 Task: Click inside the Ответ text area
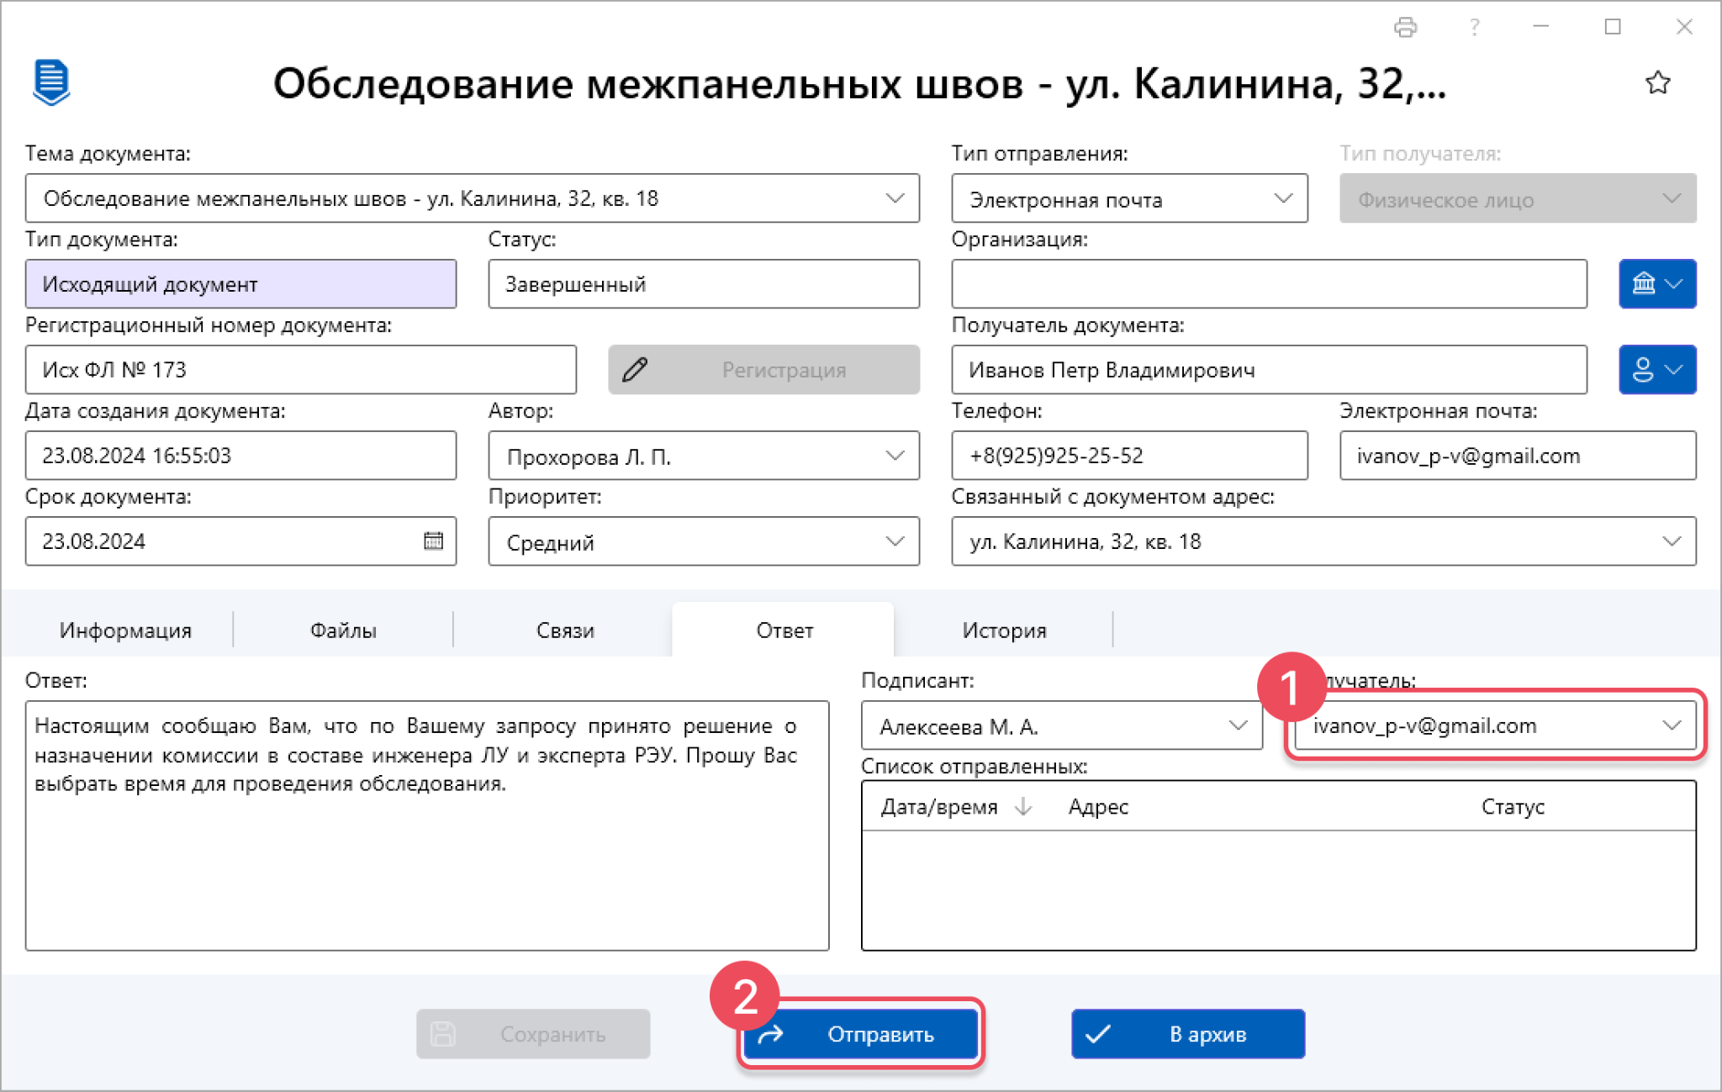(427, 826)
